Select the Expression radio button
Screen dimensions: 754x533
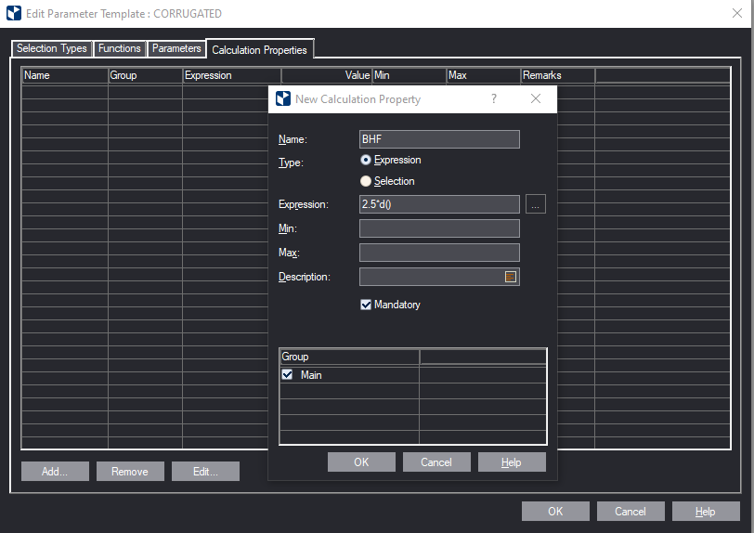pyautogui.click(x=366, y=160)
